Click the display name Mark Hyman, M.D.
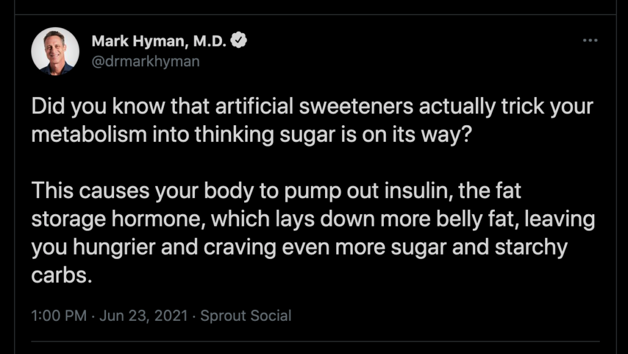The height and width of the screenshot is (354, 628). (159, 41)
